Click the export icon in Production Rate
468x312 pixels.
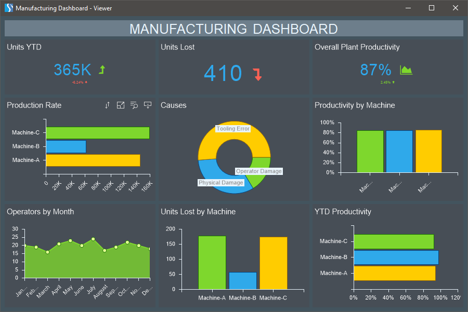pos(148,105)
